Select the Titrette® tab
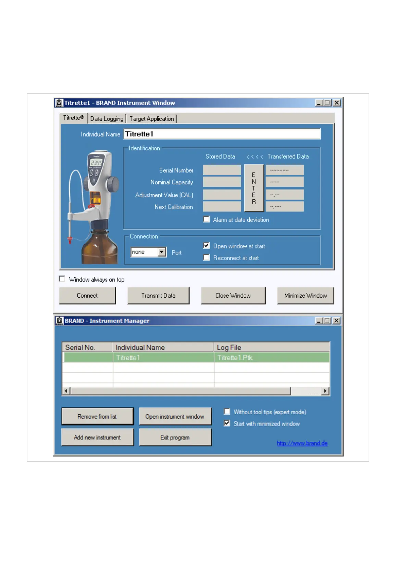Image resolution: width=408 pixels, height=578 pixels. pyautogui.click(x=73, y=118)
